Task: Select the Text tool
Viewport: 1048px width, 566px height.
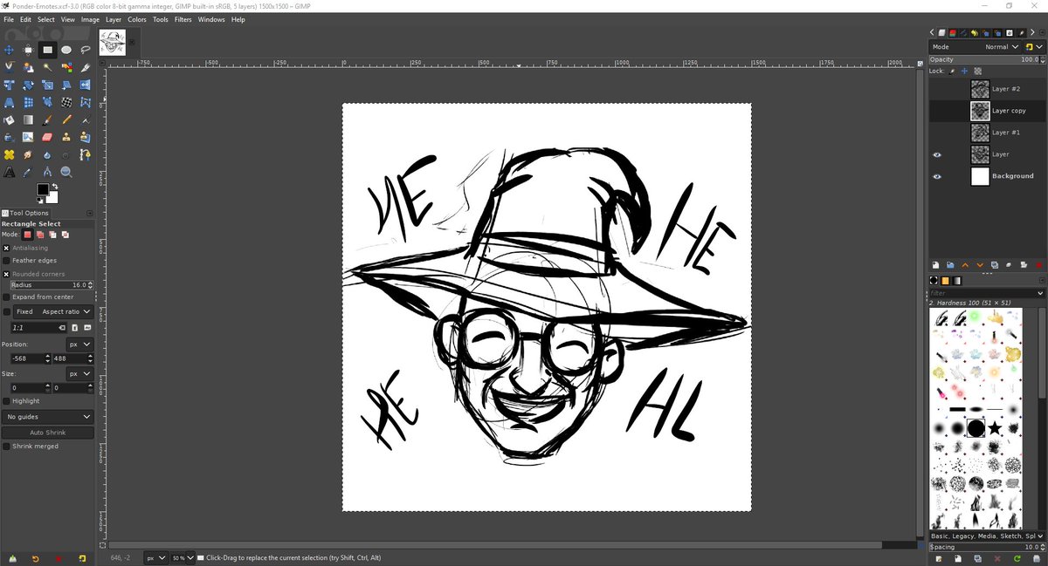Action: pyautogui.click(x=9, y=172)
